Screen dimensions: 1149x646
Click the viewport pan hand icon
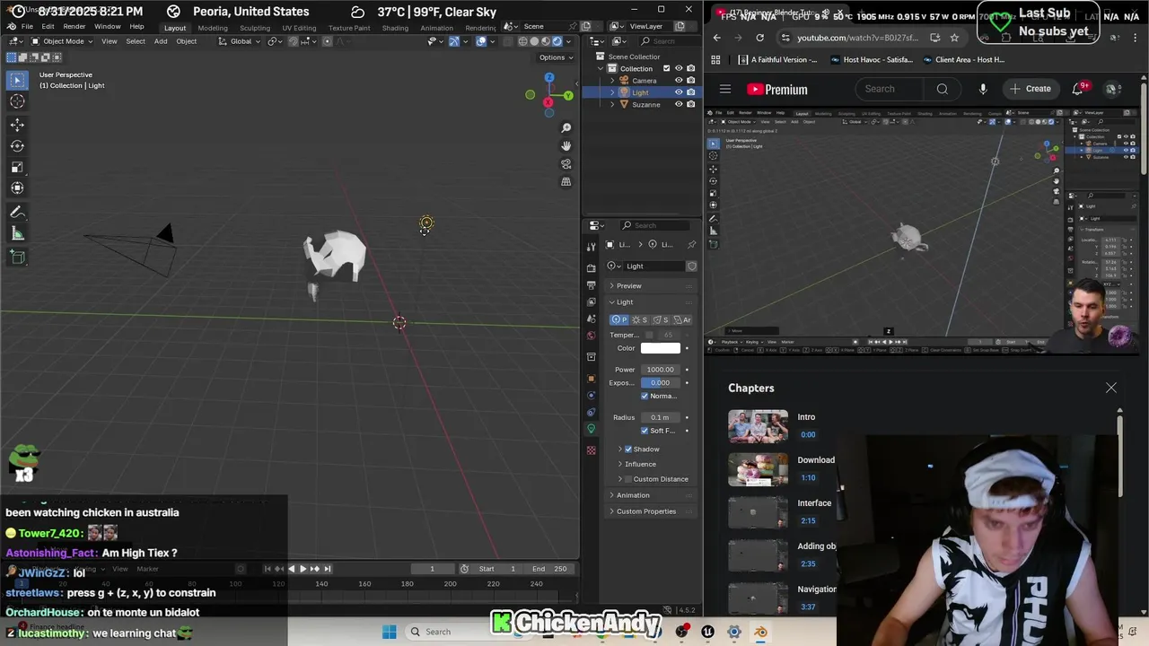(x=566, y=146)
